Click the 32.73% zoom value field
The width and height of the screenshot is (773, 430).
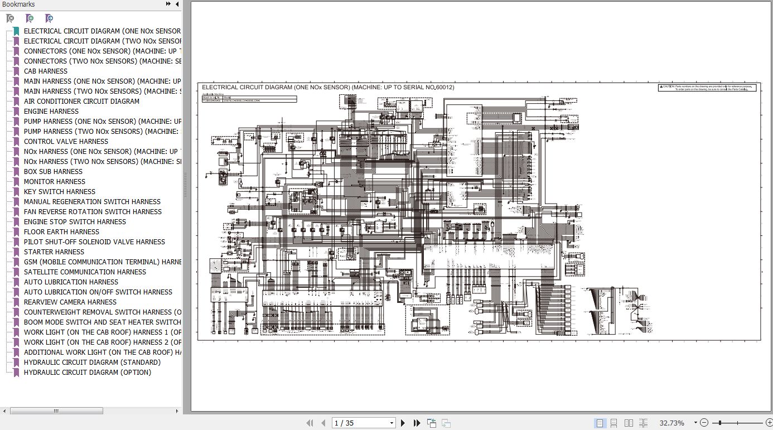[x=671, y=423]
